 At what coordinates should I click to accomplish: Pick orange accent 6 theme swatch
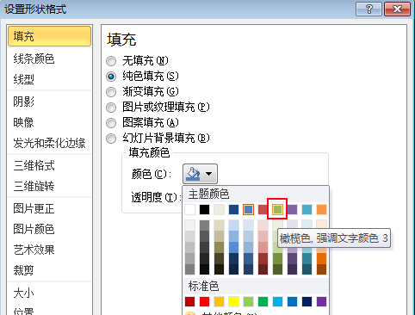(x=321, y=210)
